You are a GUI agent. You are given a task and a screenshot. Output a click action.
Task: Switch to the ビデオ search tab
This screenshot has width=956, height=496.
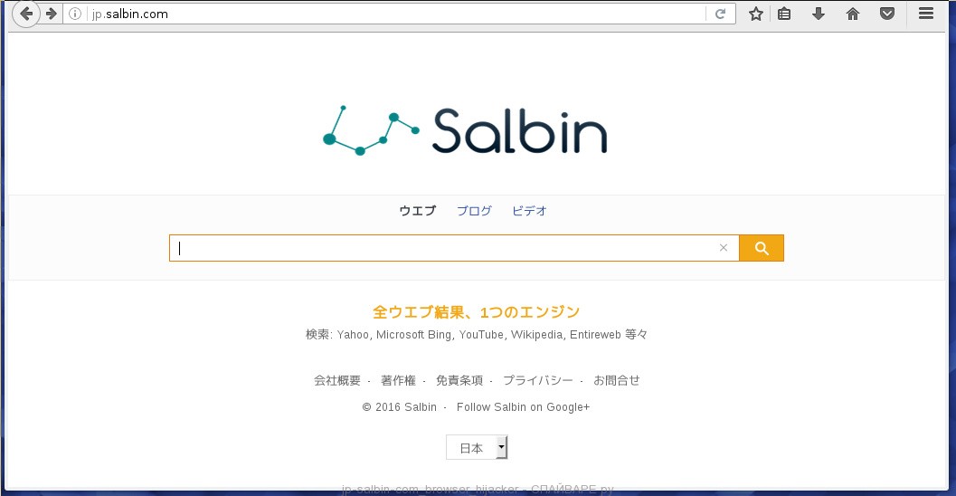[x=529, y=211]
